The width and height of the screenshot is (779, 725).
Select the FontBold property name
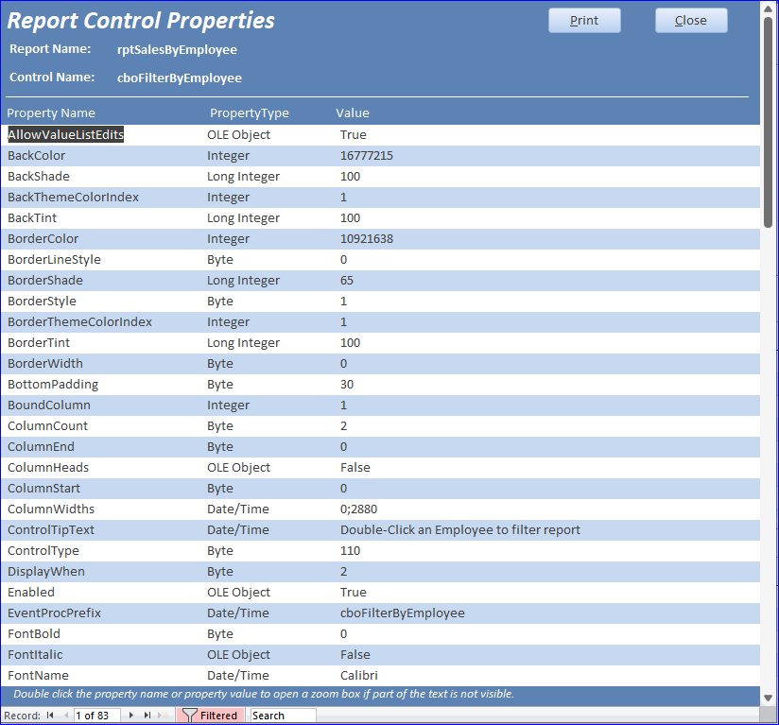pos(34,635)
